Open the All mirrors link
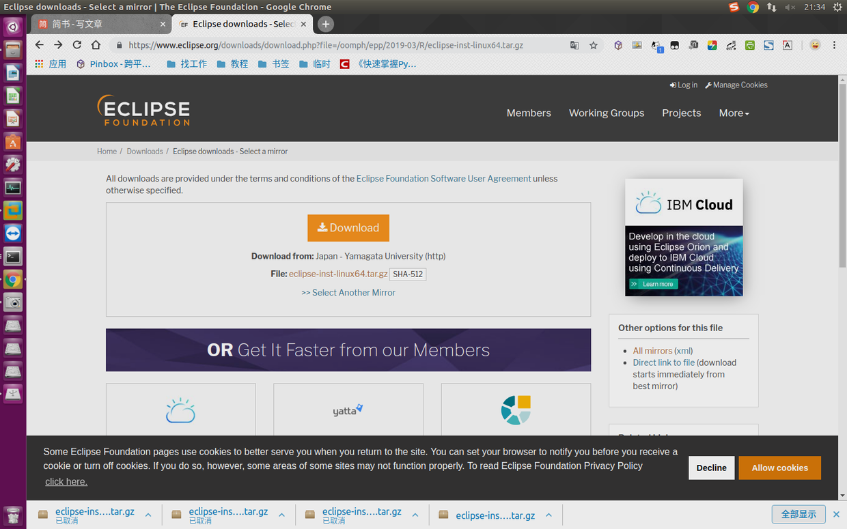Image resolution: width=847 pixels, height=529 pixels. (652, 351)
